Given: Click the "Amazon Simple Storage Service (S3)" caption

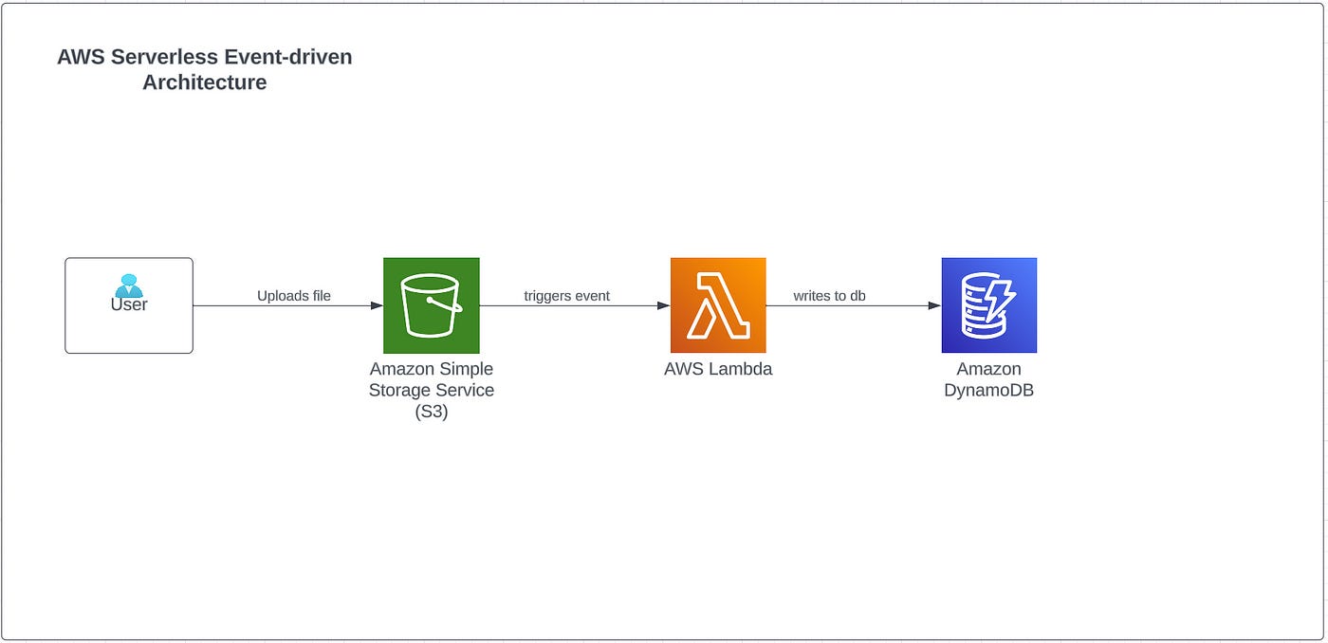Looking at the screenshot, I should (x=432, y=391).
